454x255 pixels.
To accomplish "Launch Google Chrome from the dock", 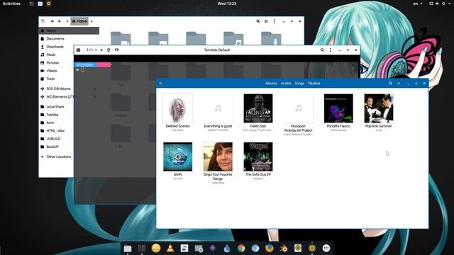I will (x=241, y=248).
